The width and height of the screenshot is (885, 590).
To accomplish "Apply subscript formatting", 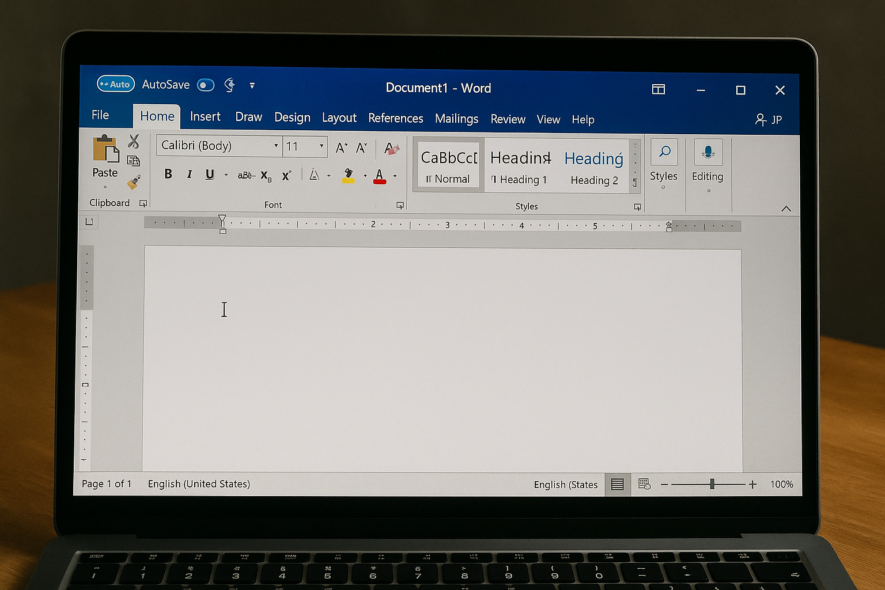I will 266,176.
